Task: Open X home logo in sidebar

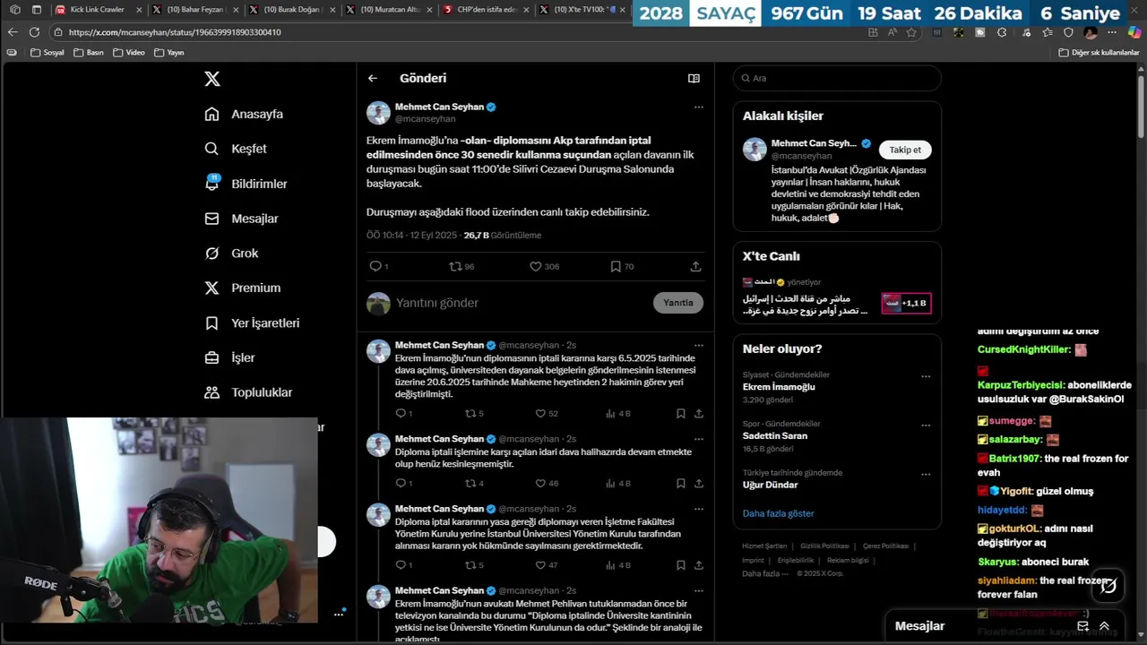Action: [212, 79]
